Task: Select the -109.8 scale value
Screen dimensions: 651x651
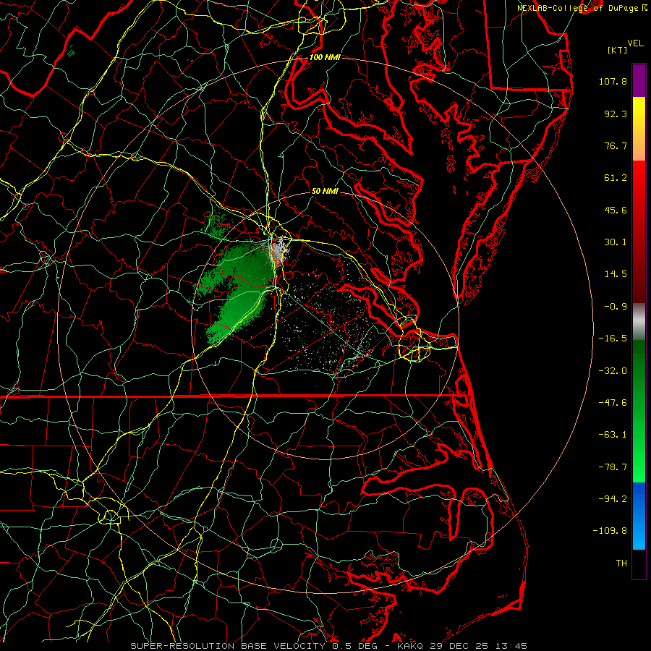Action: coord(610,531)
